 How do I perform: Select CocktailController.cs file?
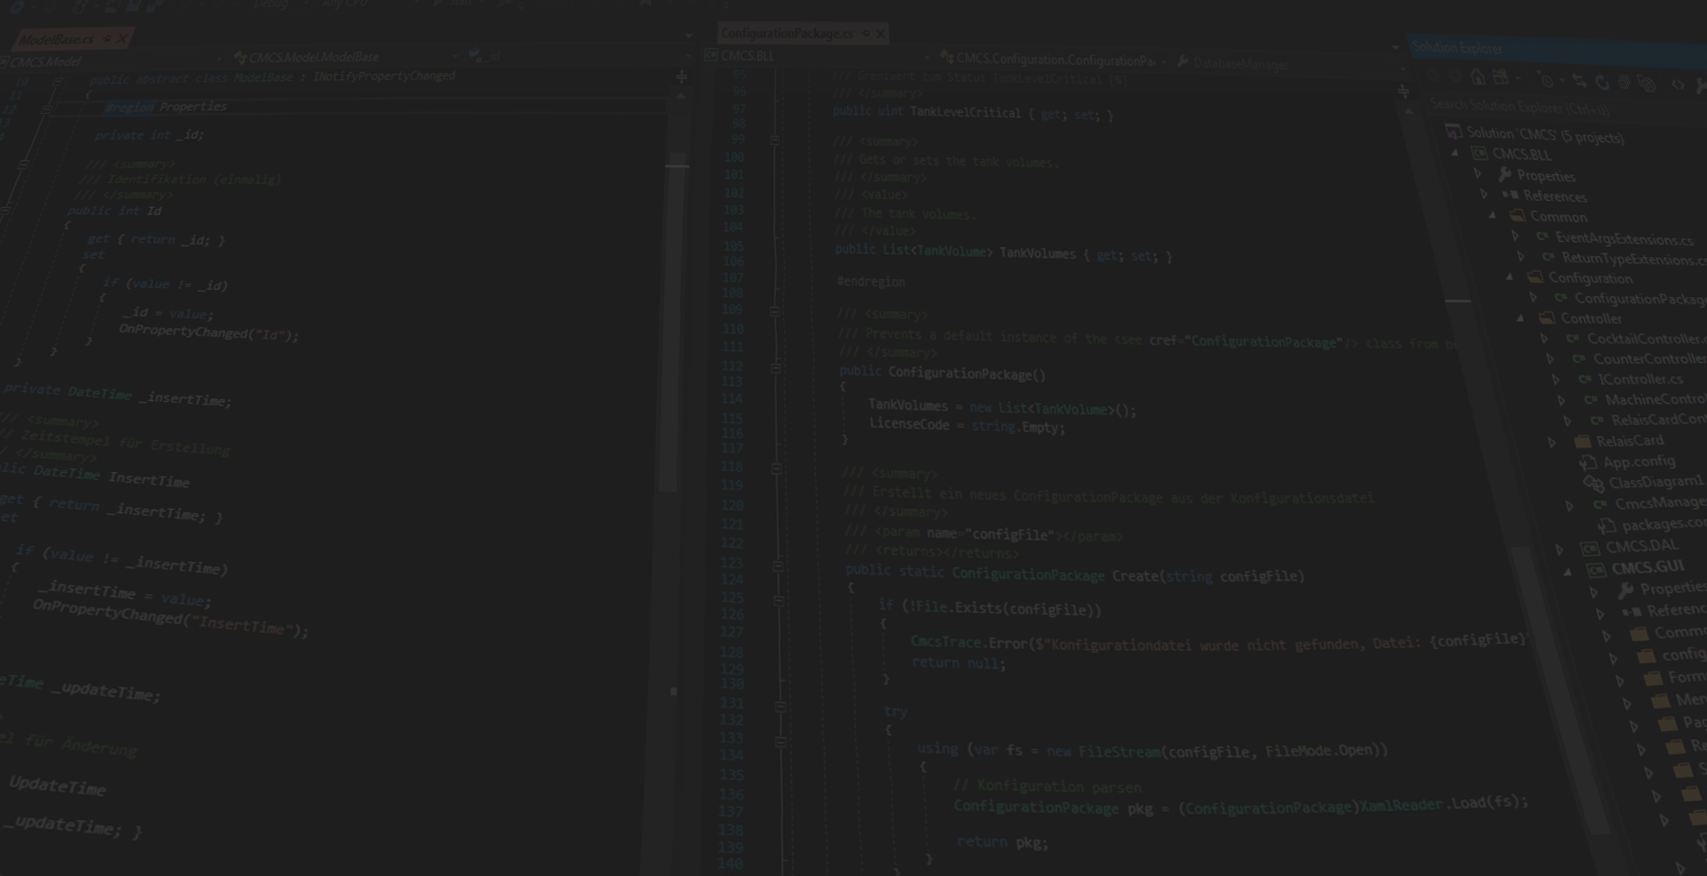coord(1647,339)
